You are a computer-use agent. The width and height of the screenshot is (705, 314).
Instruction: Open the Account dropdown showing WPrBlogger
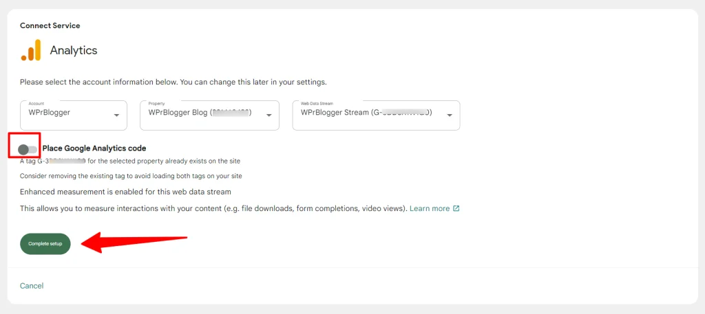pos(74,115)
